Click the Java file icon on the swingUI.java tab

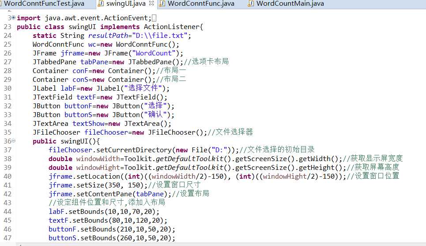[101, 4]
